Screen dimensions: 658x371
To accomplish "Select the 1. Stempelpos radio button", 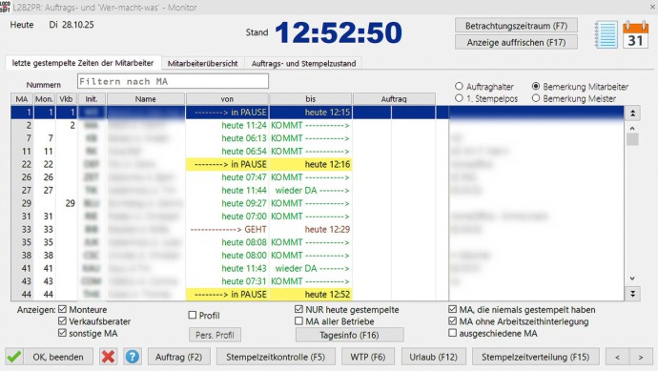I will 459,98.
